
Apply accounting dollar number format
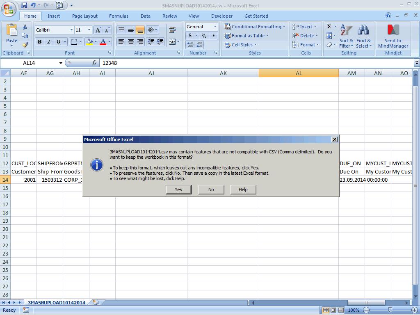(x=190, y=36)
